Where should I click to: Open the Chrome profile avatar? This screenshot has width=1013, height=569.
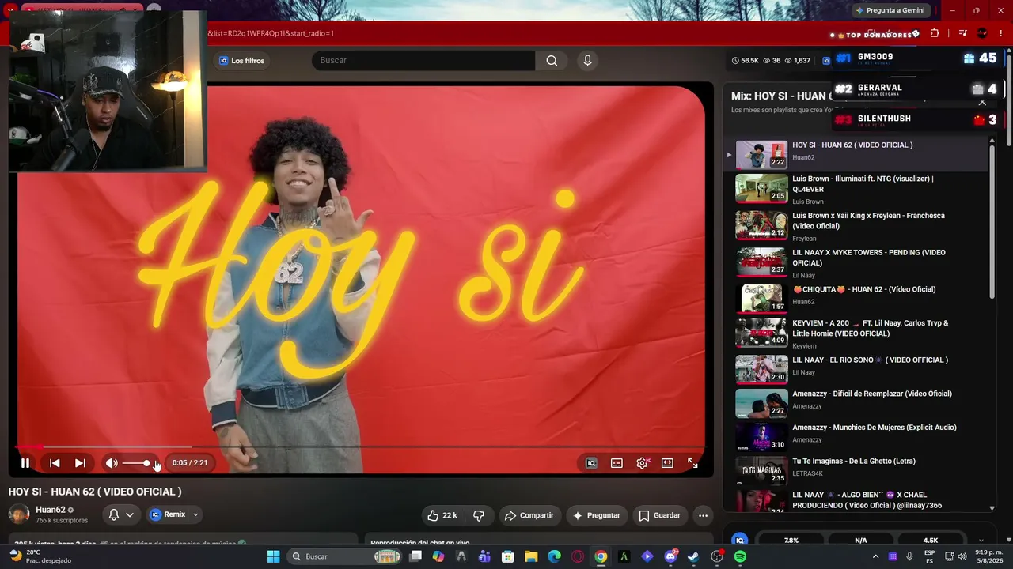pos(982,33)
